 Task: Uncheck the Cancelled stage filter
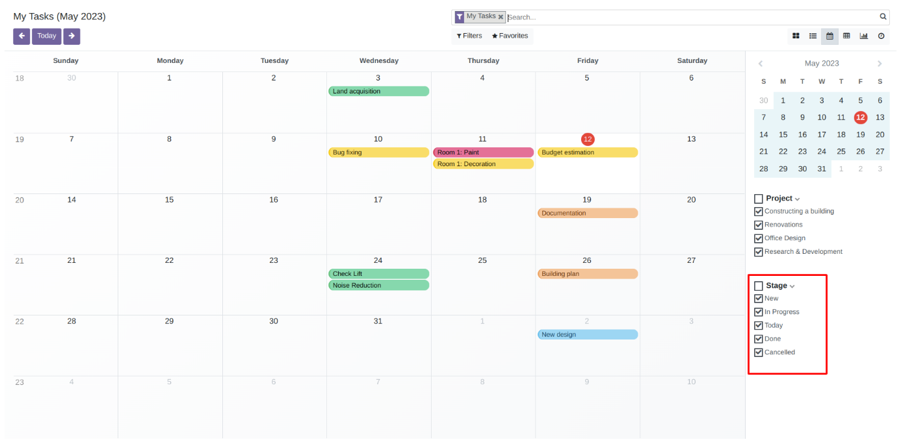(759, 352)
